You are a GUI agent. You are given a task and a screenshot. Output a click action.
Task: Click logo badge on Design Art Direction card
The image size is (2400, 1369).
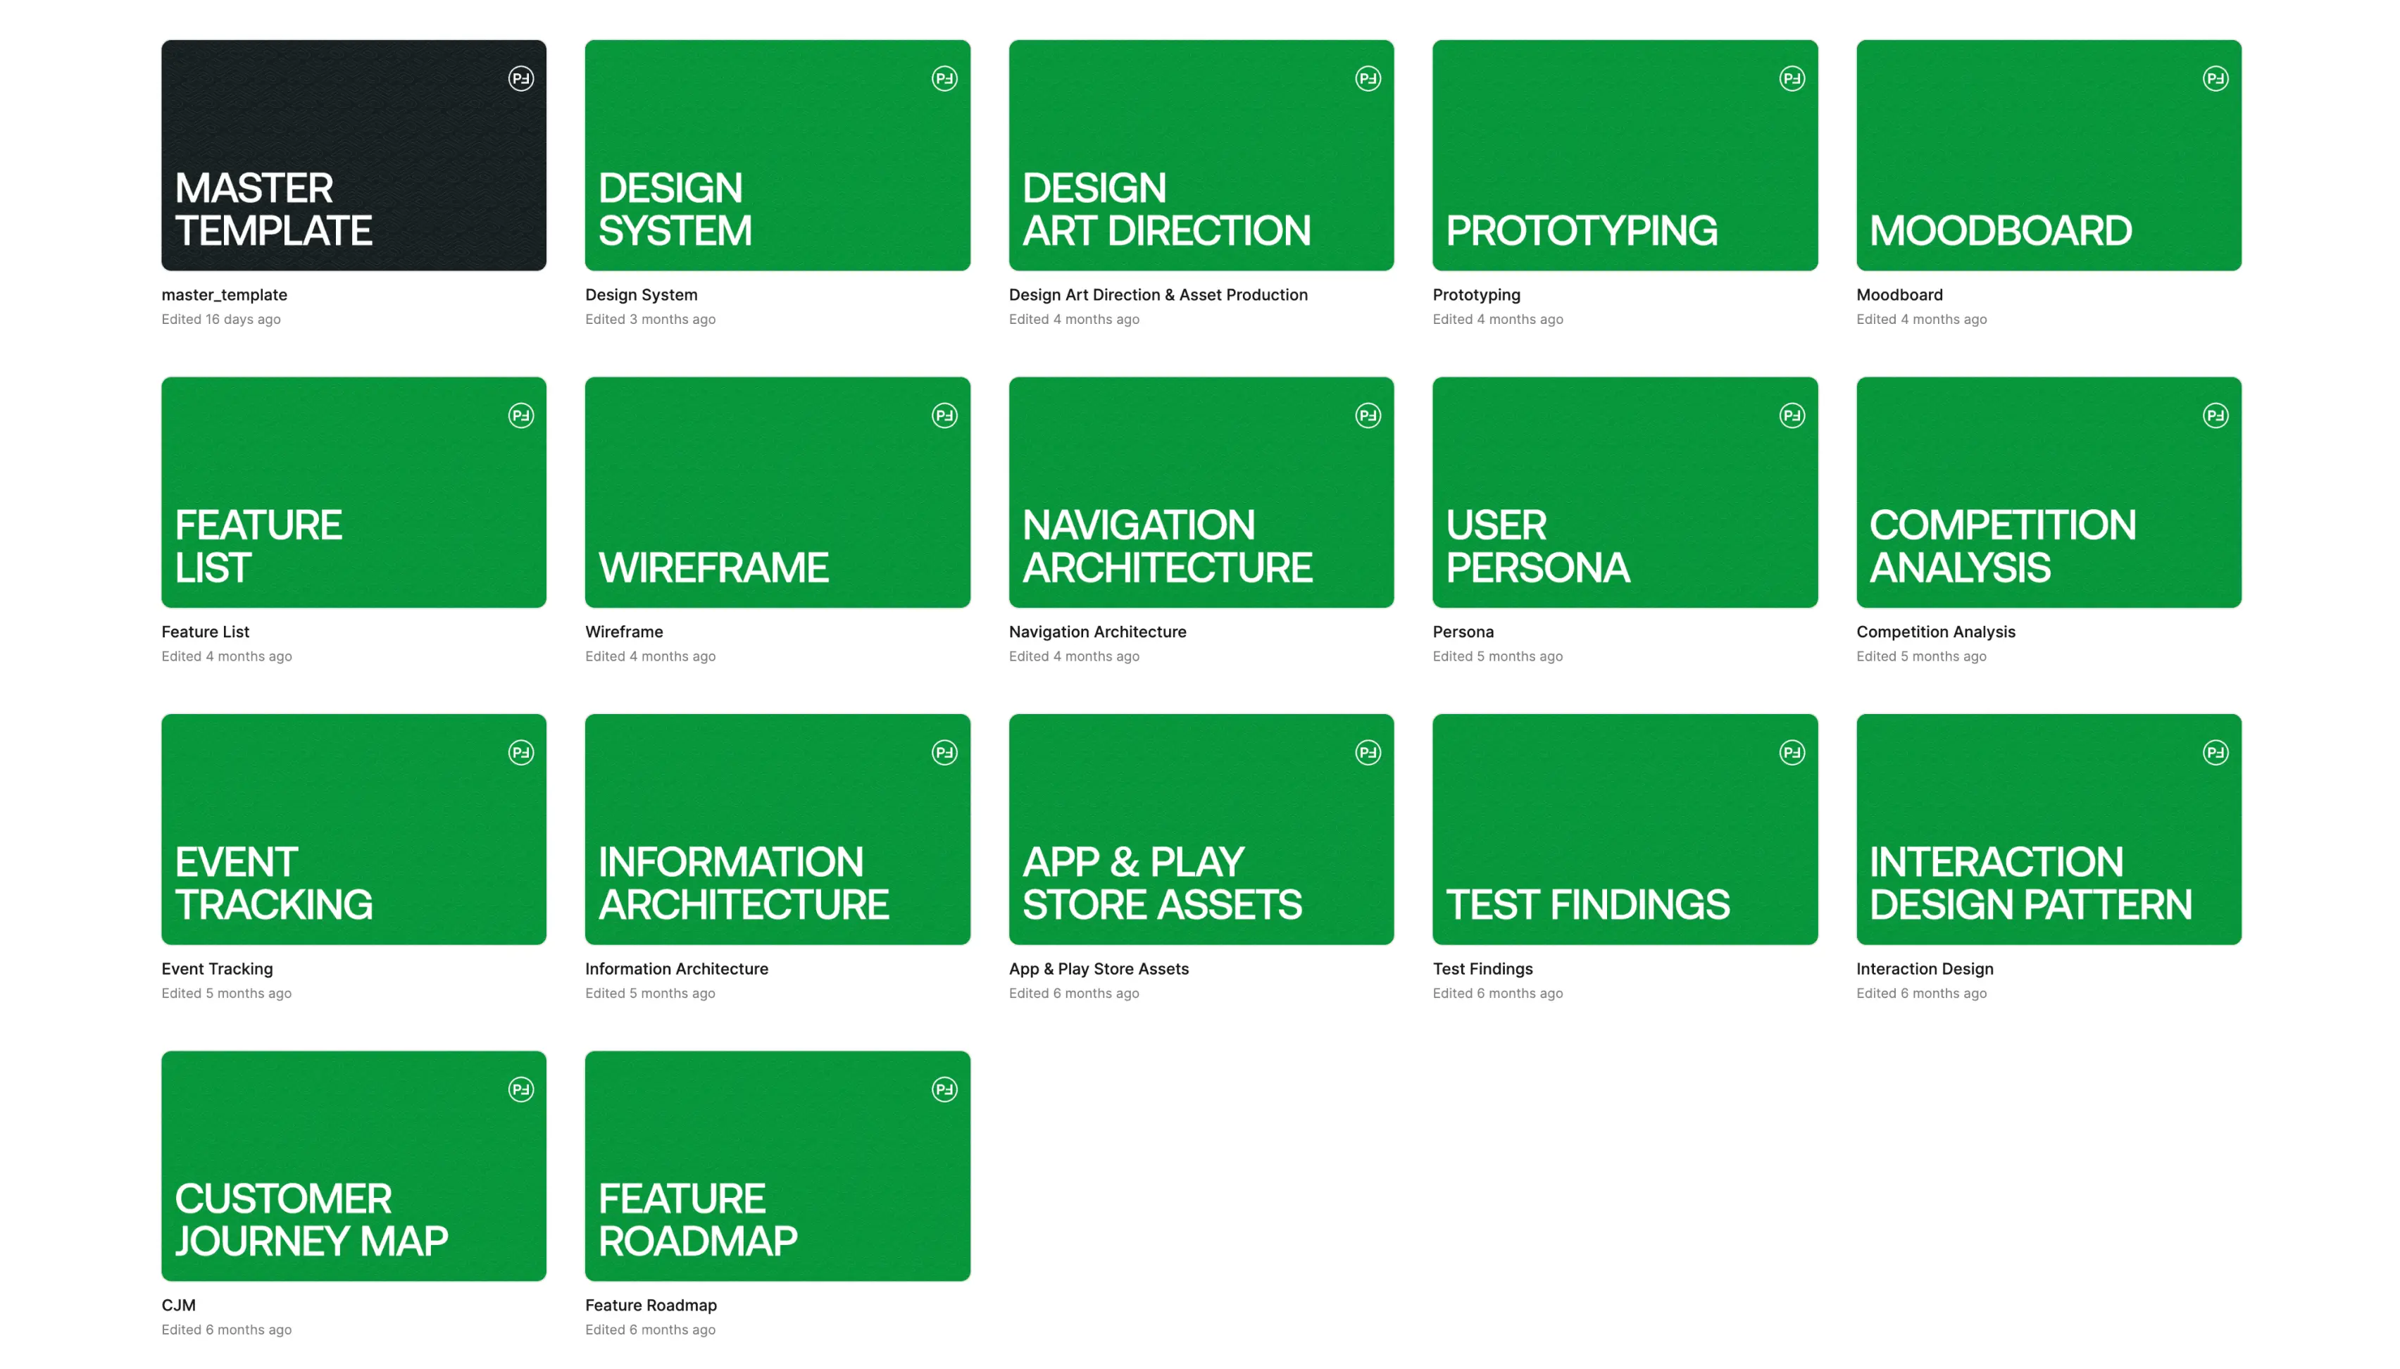pos(1368,78)
